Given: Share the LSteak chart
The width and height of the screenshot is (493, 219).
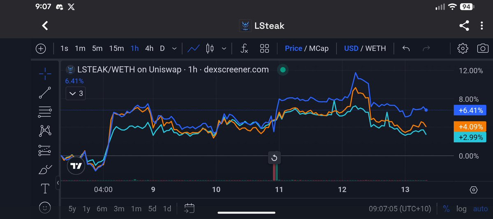Looking at the screenshot, I should click(x=464, y=25).
